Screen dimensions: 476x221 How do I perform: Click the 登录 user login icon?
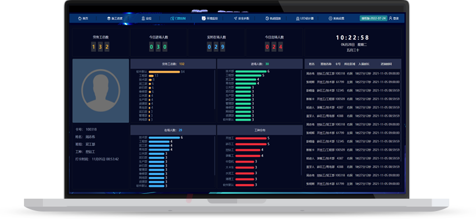click(390, 18)
